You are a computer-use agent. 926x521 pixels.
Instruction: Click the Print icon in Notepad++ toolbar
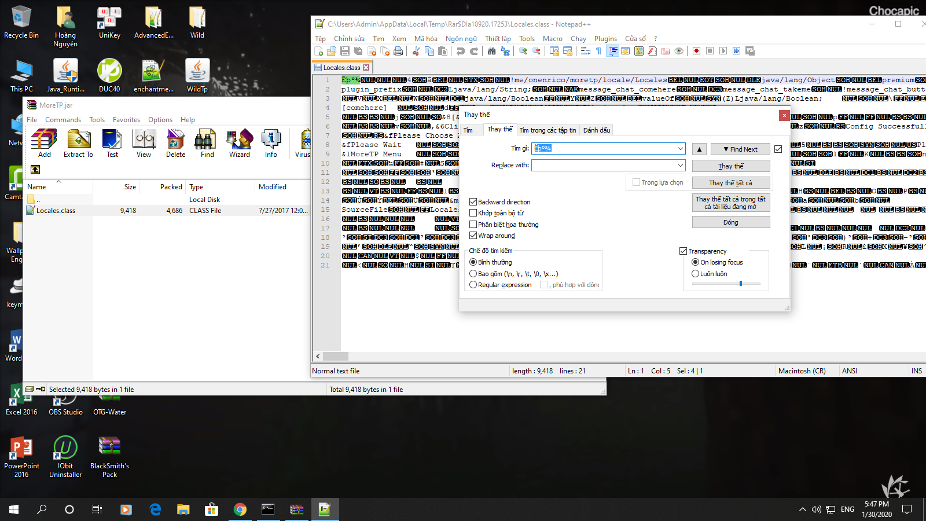tap(398, 51)
